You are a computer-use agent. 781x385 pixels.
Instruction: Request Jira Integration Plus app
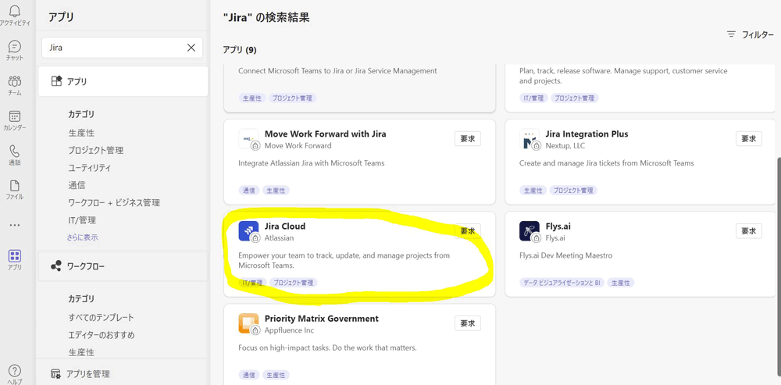click(x=749, y=139)
